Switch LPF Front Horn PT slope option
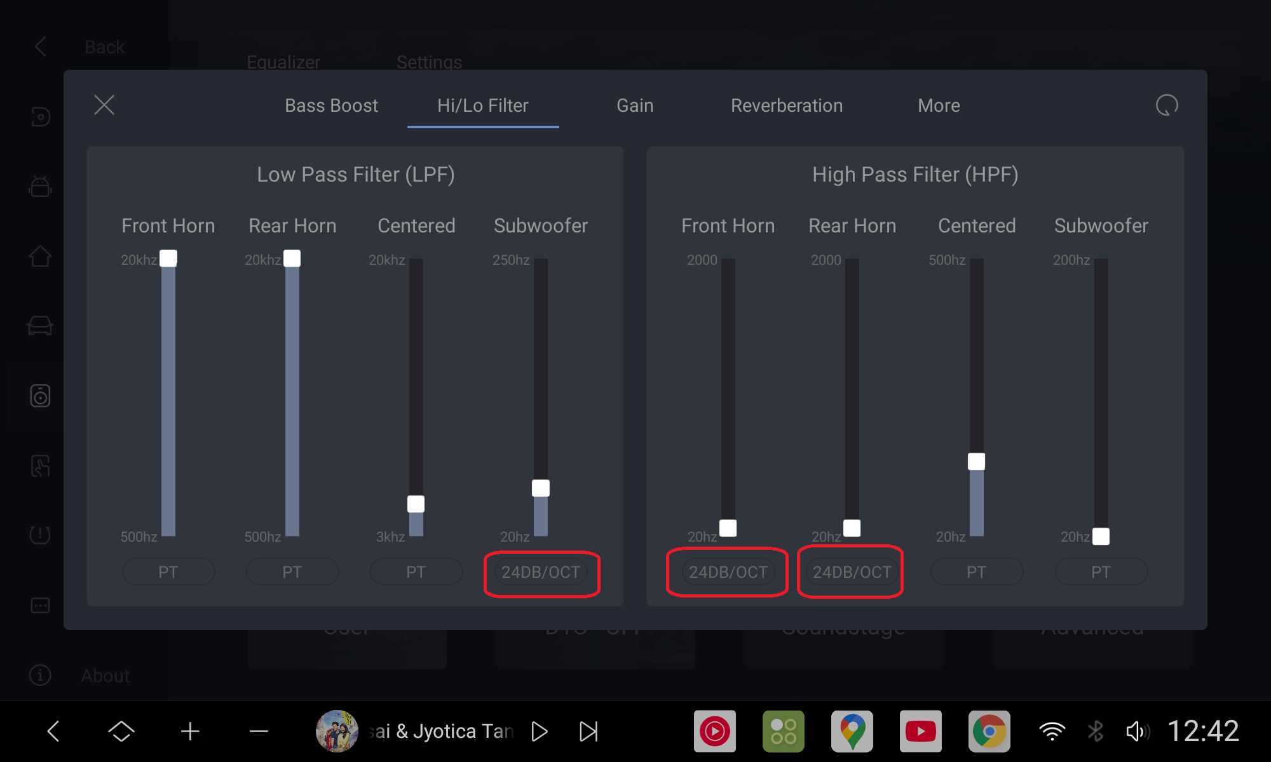The height and width of the screenshot is (762, 1271). click(168, 572)
